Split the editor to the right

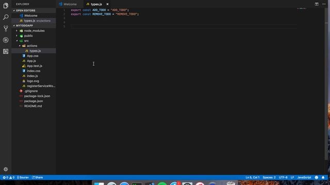(317, 4)
